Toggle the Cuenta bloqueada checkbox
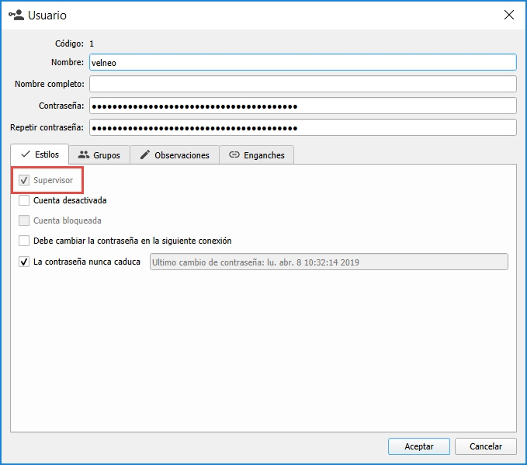 tap(24, 220)
